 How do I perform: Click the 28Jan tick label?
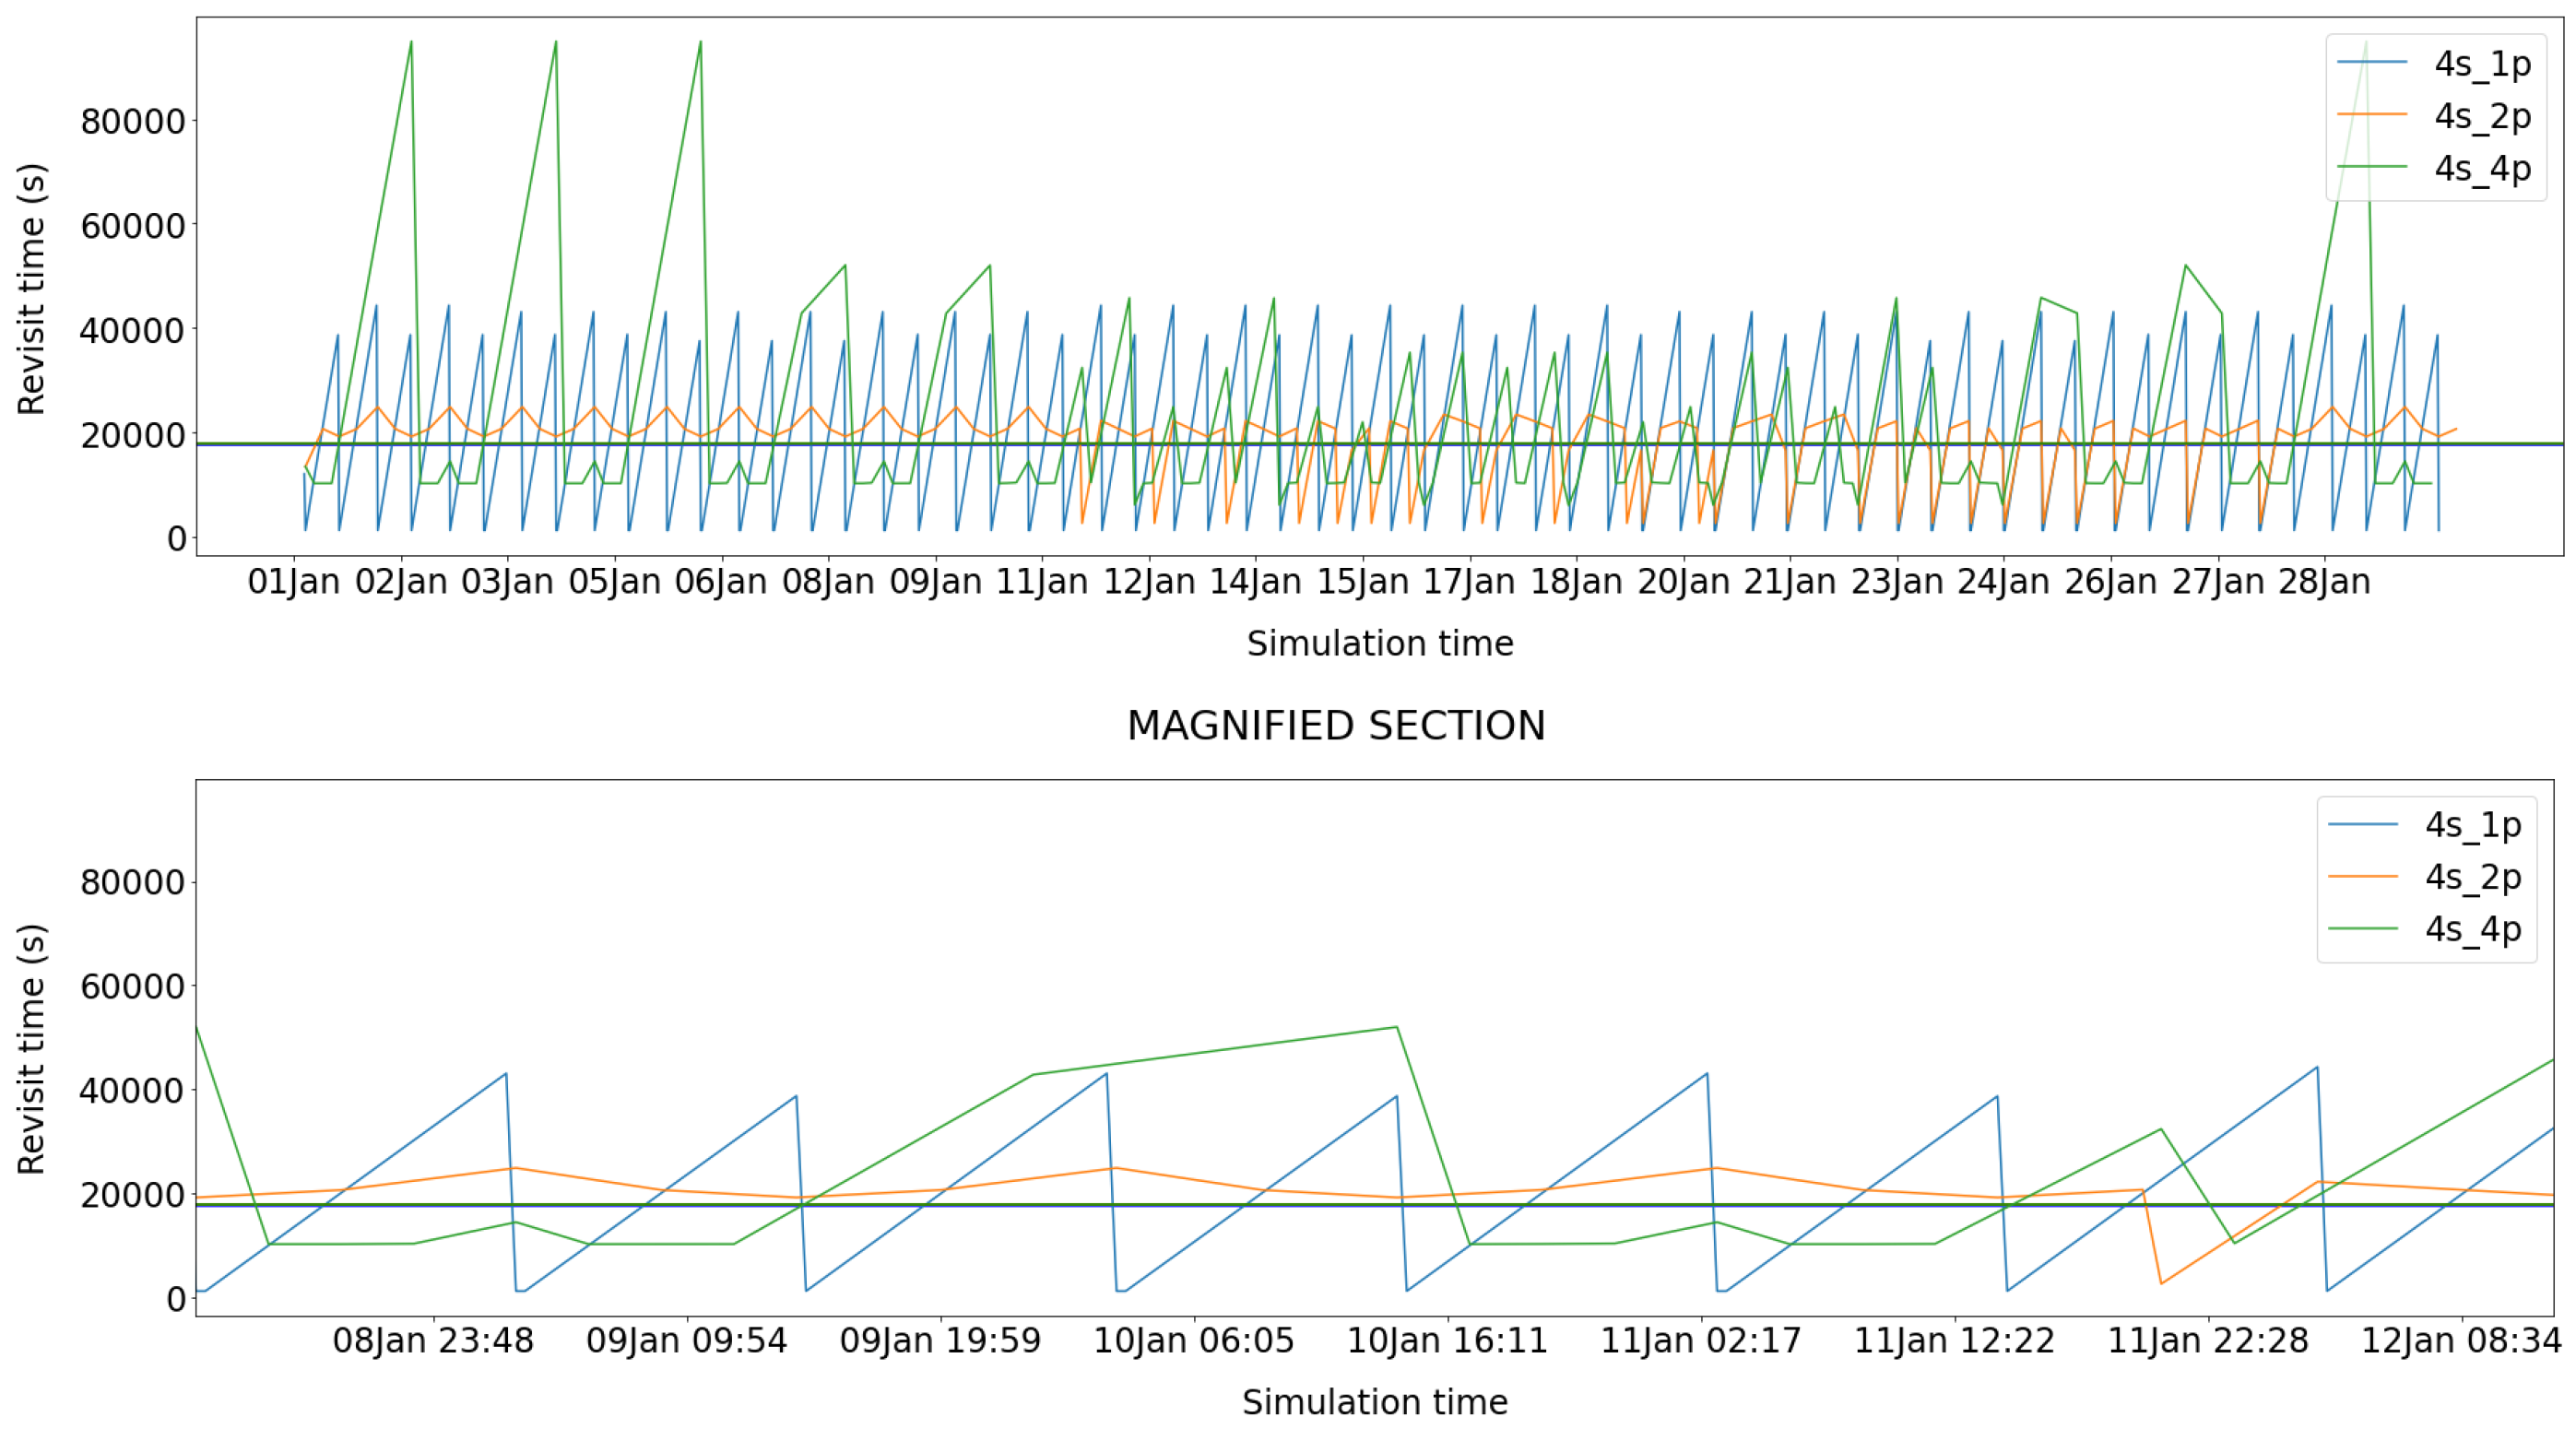pos(2324,582)
